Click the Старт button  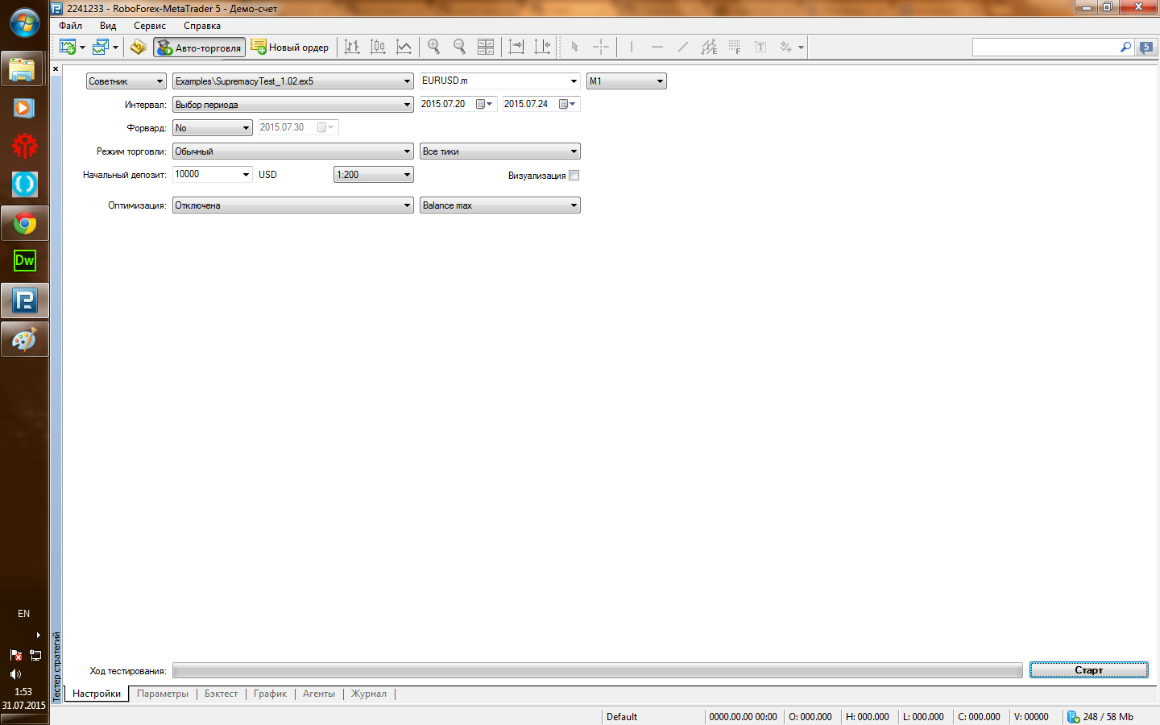coord(1089,670)
